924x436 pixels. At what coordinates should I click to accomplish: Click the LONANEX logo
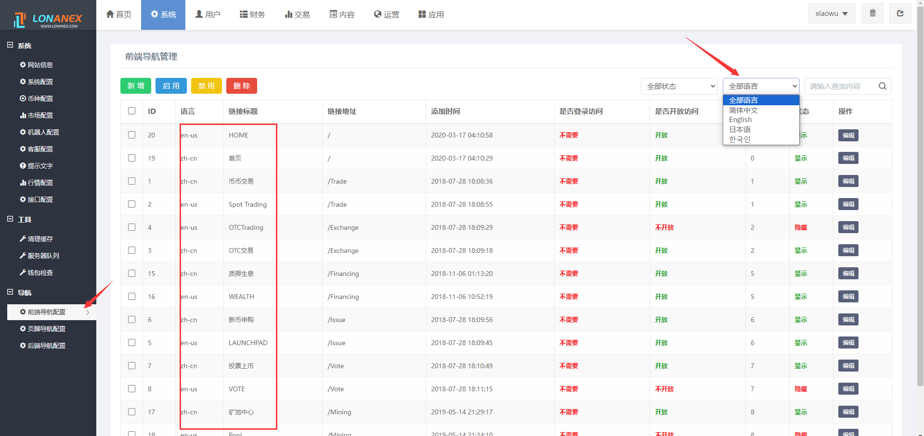48,20
